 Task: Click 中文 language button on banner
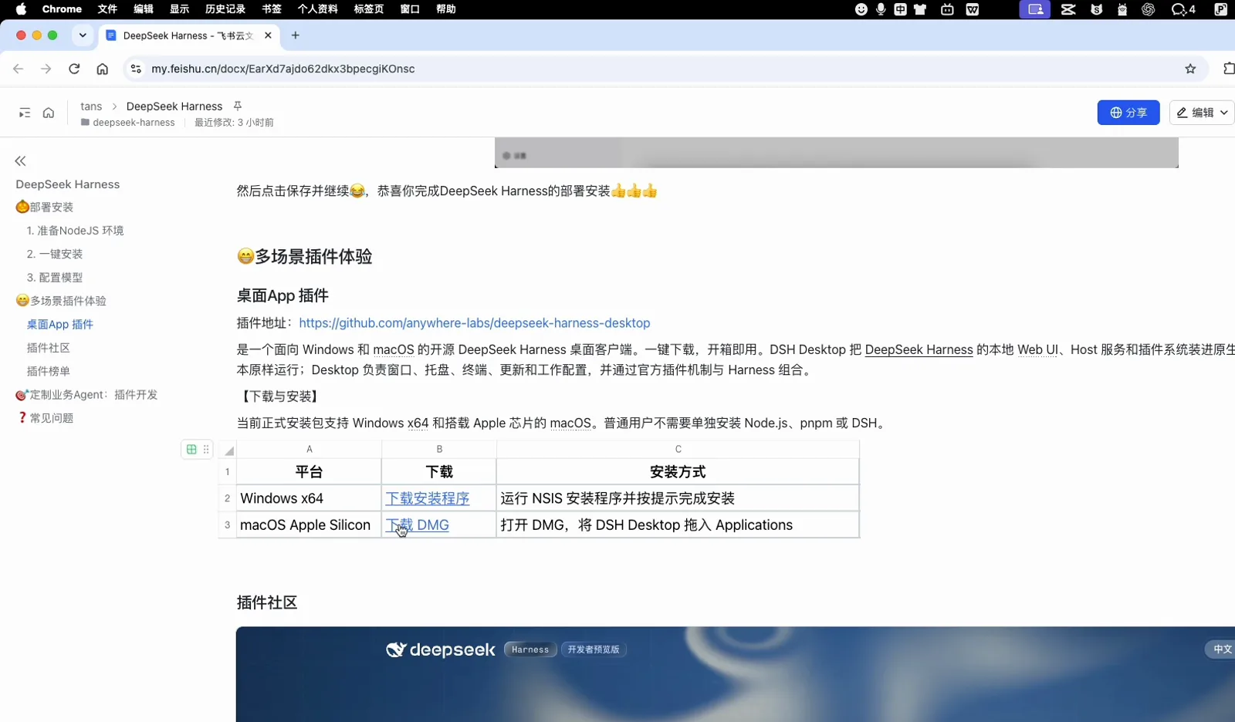click(1221, 649)
